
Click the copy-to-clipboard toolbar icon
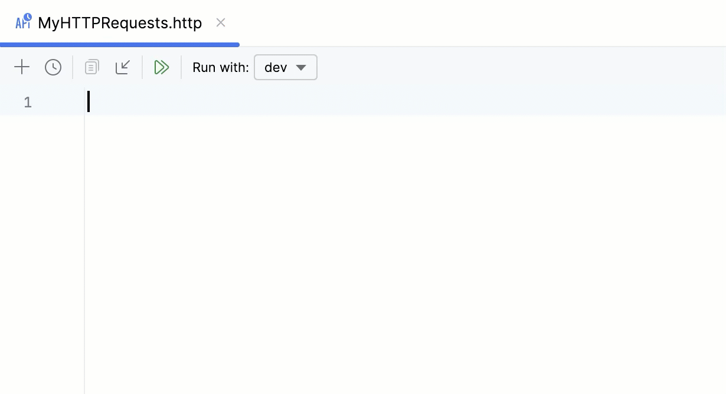[x=91, y=67]
